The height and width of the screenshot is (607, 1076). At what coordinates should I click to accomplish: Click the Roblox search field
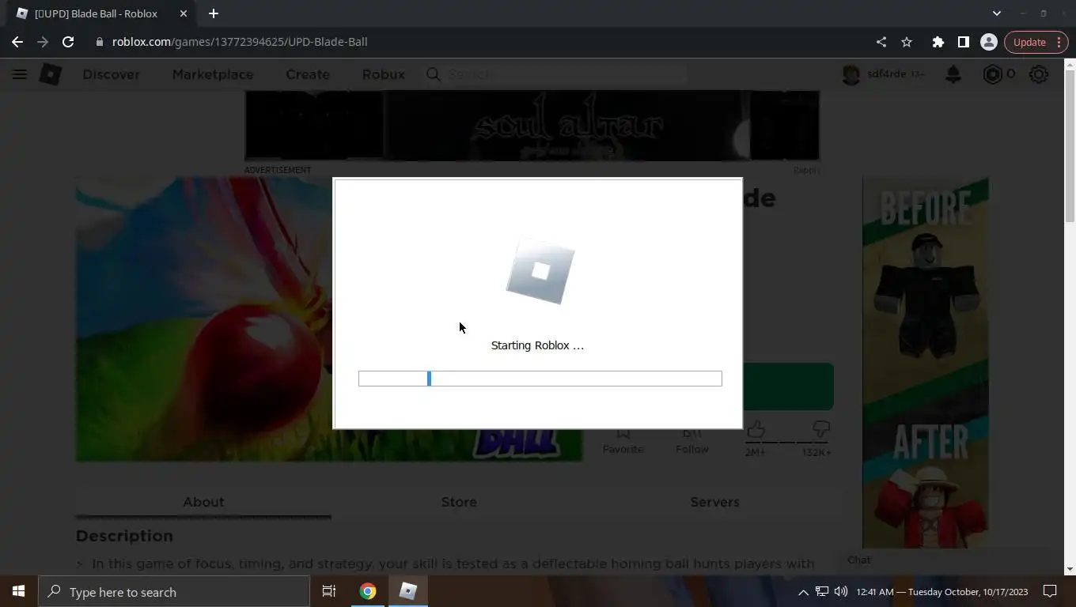pos(555,74)
